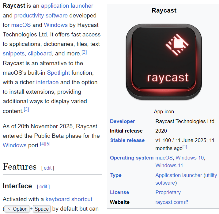Jump to citation [5]

[x=48, y=144]
